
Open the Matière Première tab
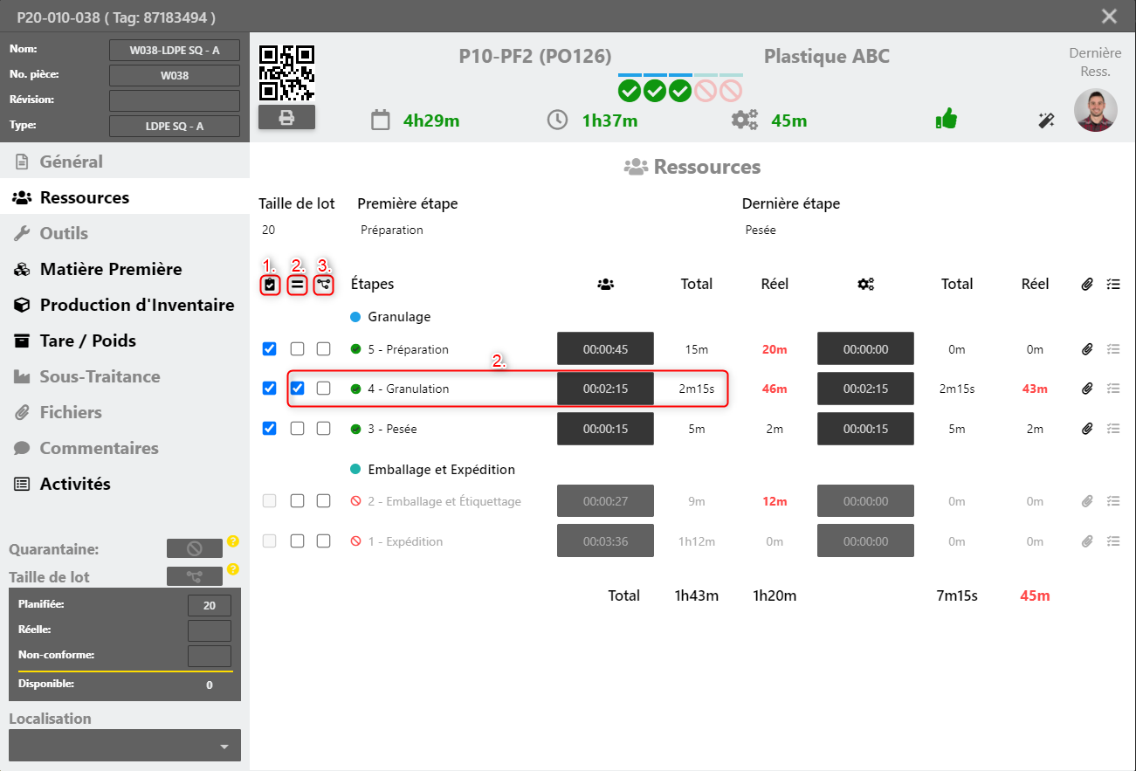click(125, 269)
